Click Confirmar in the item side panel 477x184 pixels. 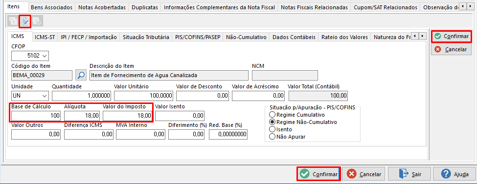click(451, 37)
